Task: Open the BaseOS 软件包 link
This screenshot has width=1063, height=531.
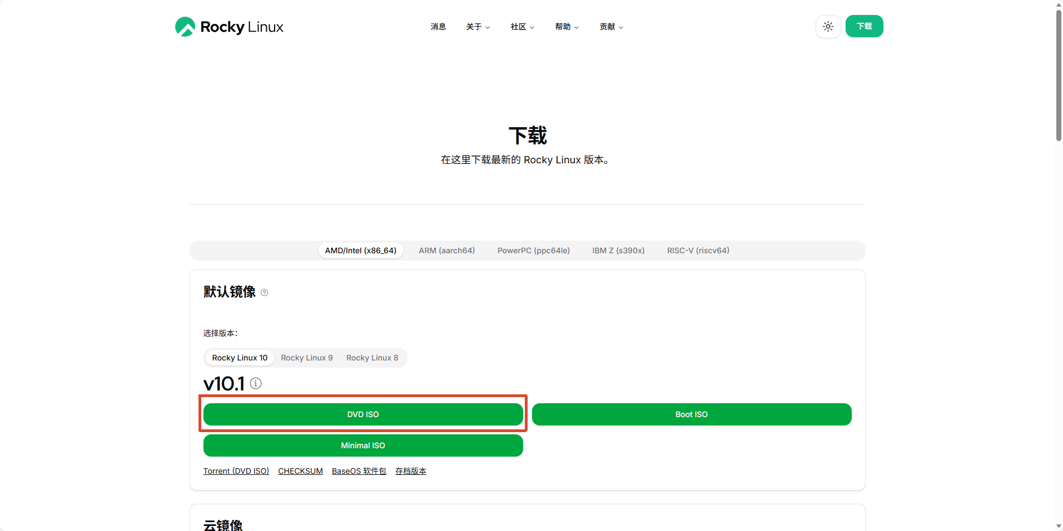Action: pyautogui.click(x=359, y=471)
